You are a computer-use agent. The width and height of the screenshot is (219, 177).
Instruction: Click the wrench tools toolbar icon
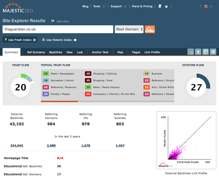click(213, 52)
